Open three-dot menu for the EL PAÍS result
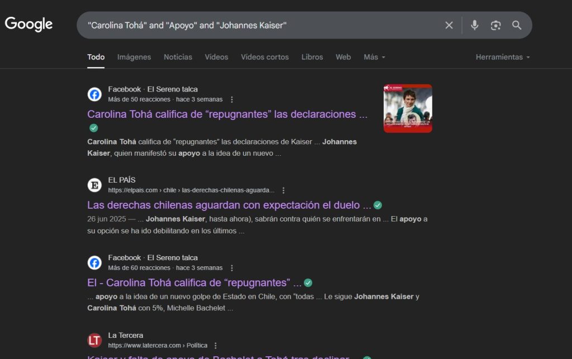This screenshot has height=359, width=572. [283, 190]
